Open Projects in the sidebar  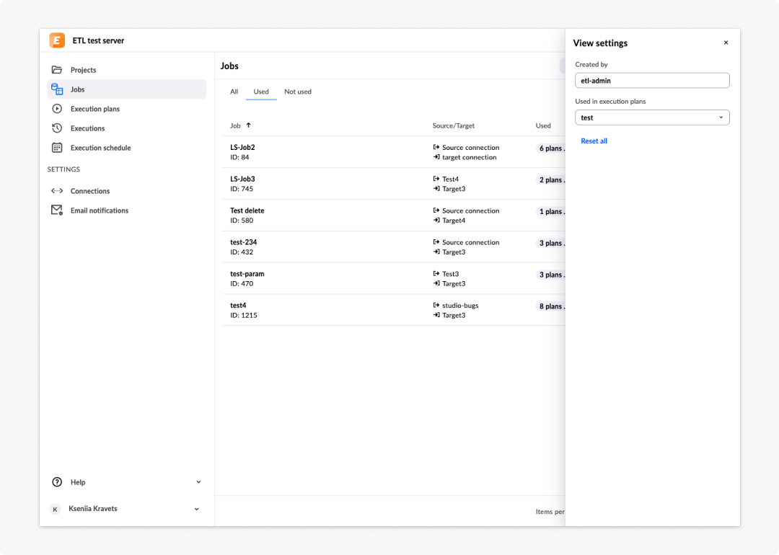click(127, 69)
